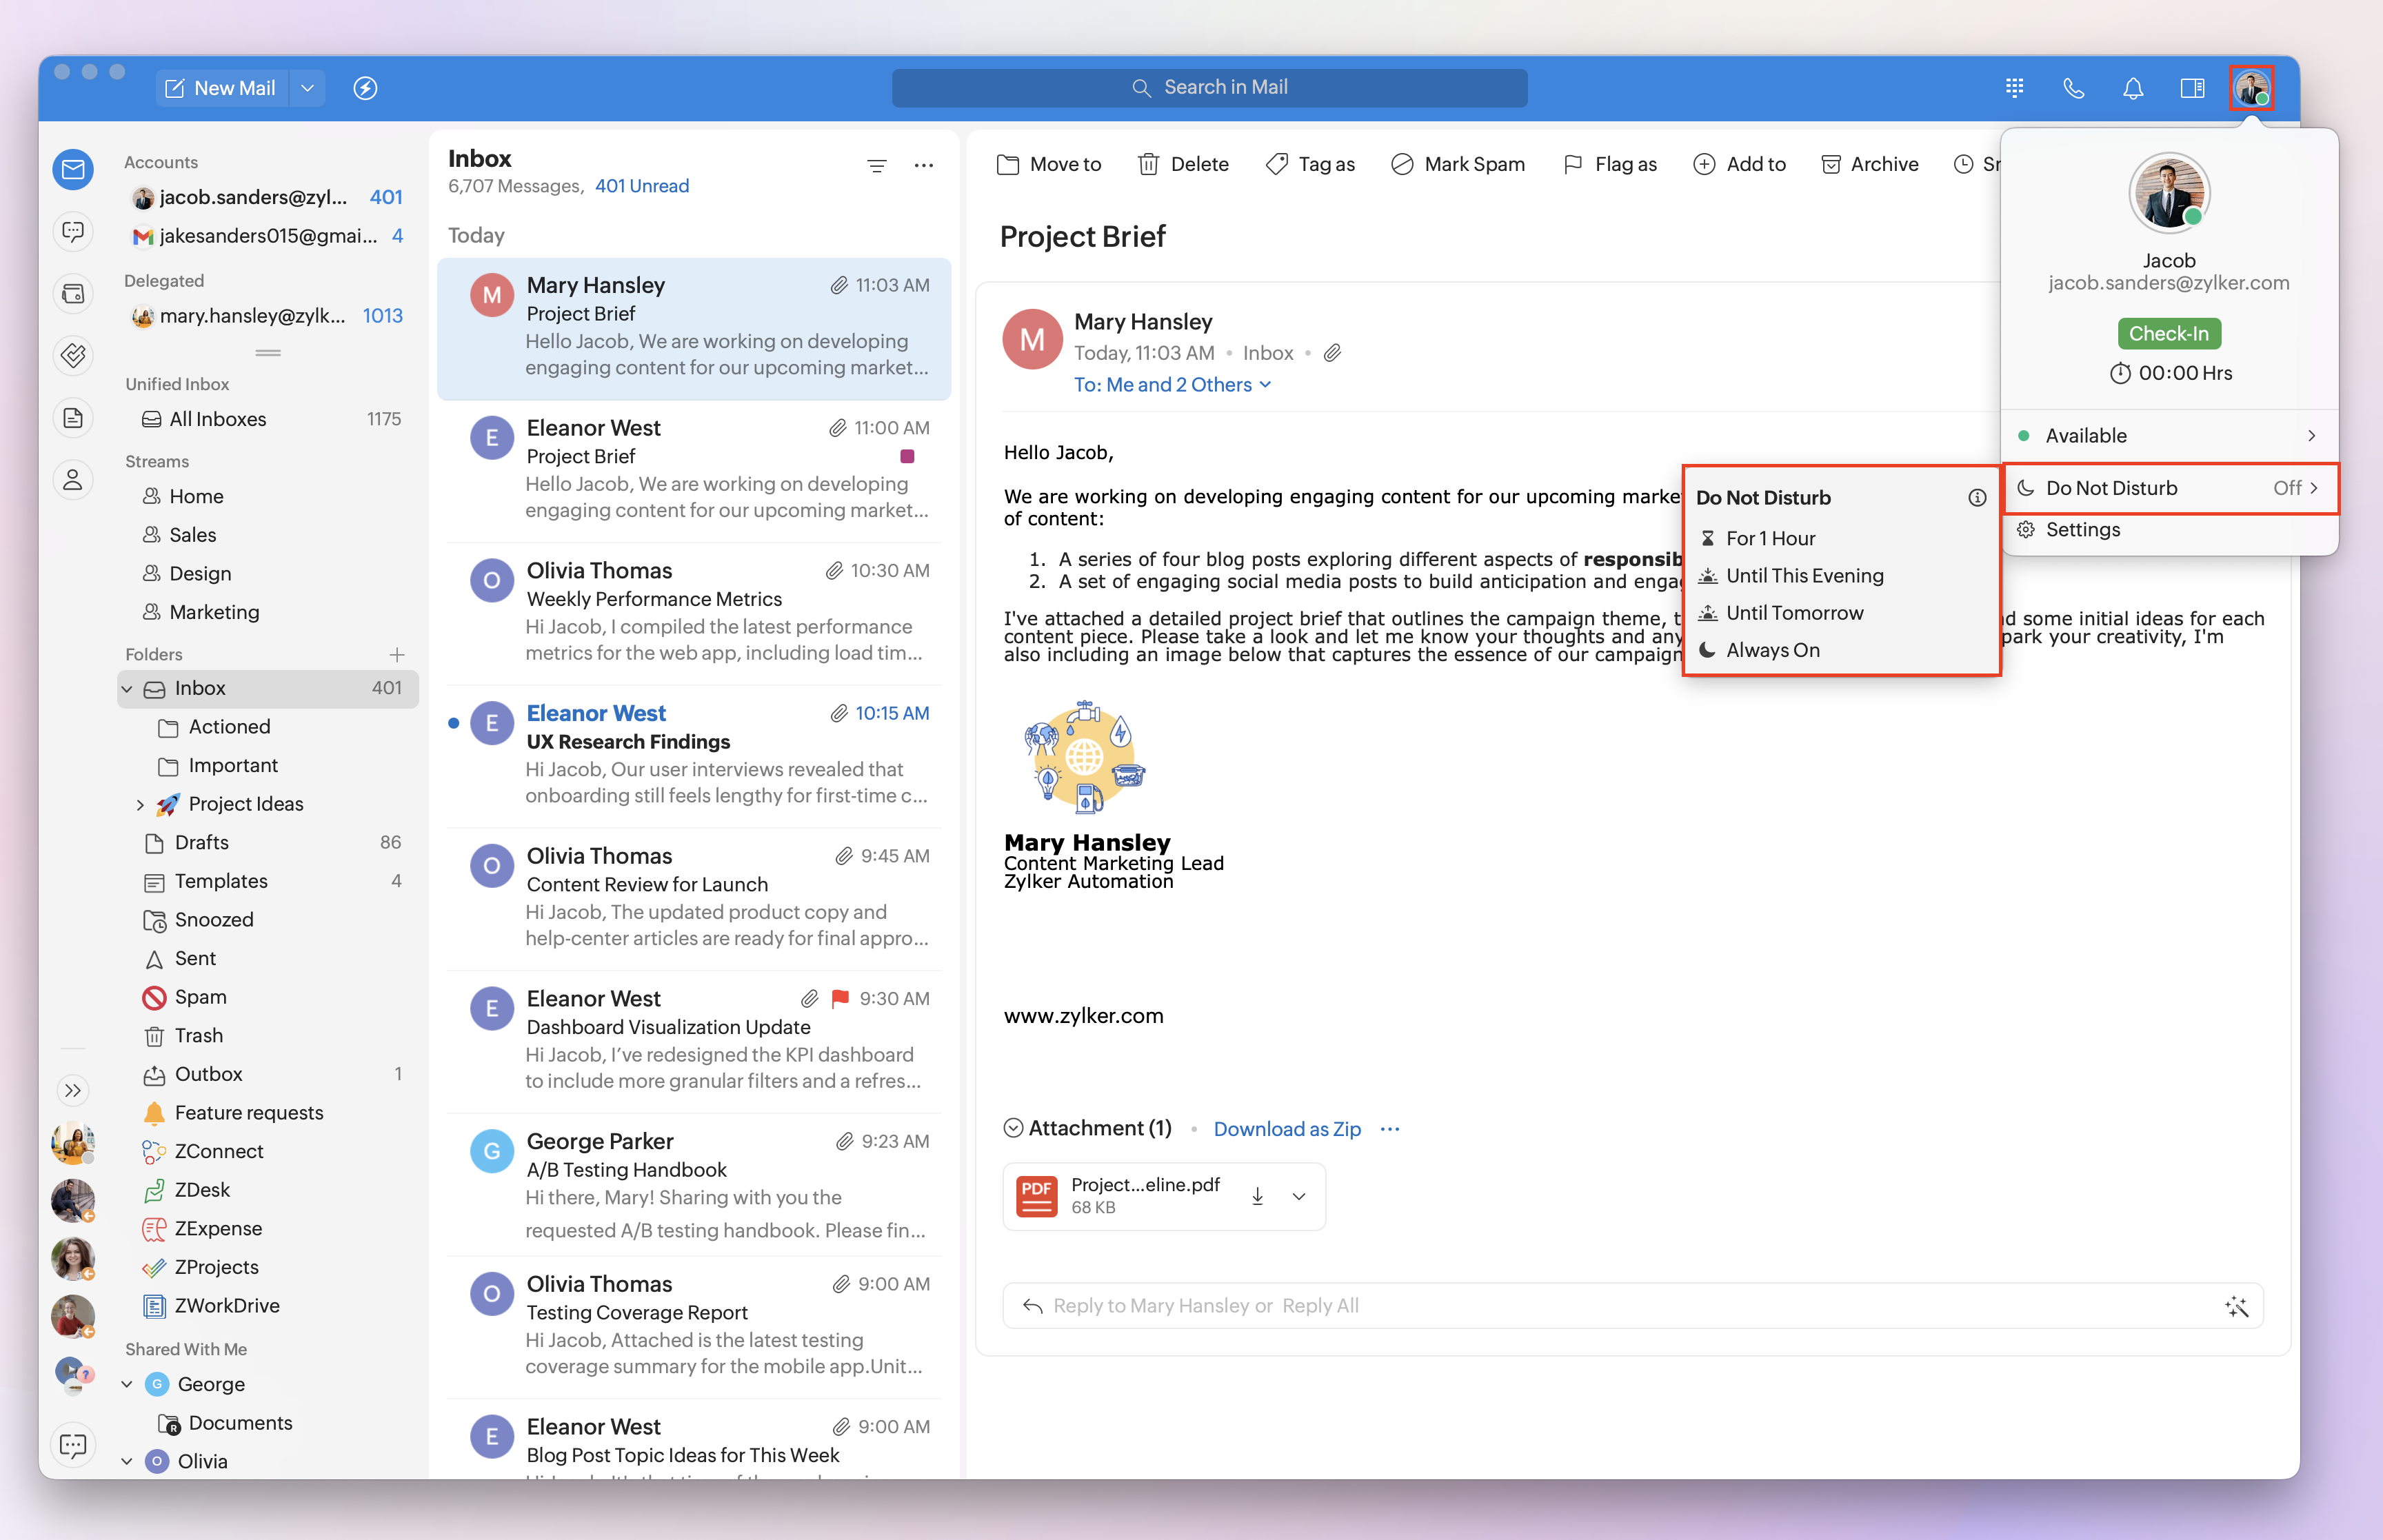Open the calendar icon in left sidebar
The image size is (2383, 1540).
pos(73,294)
